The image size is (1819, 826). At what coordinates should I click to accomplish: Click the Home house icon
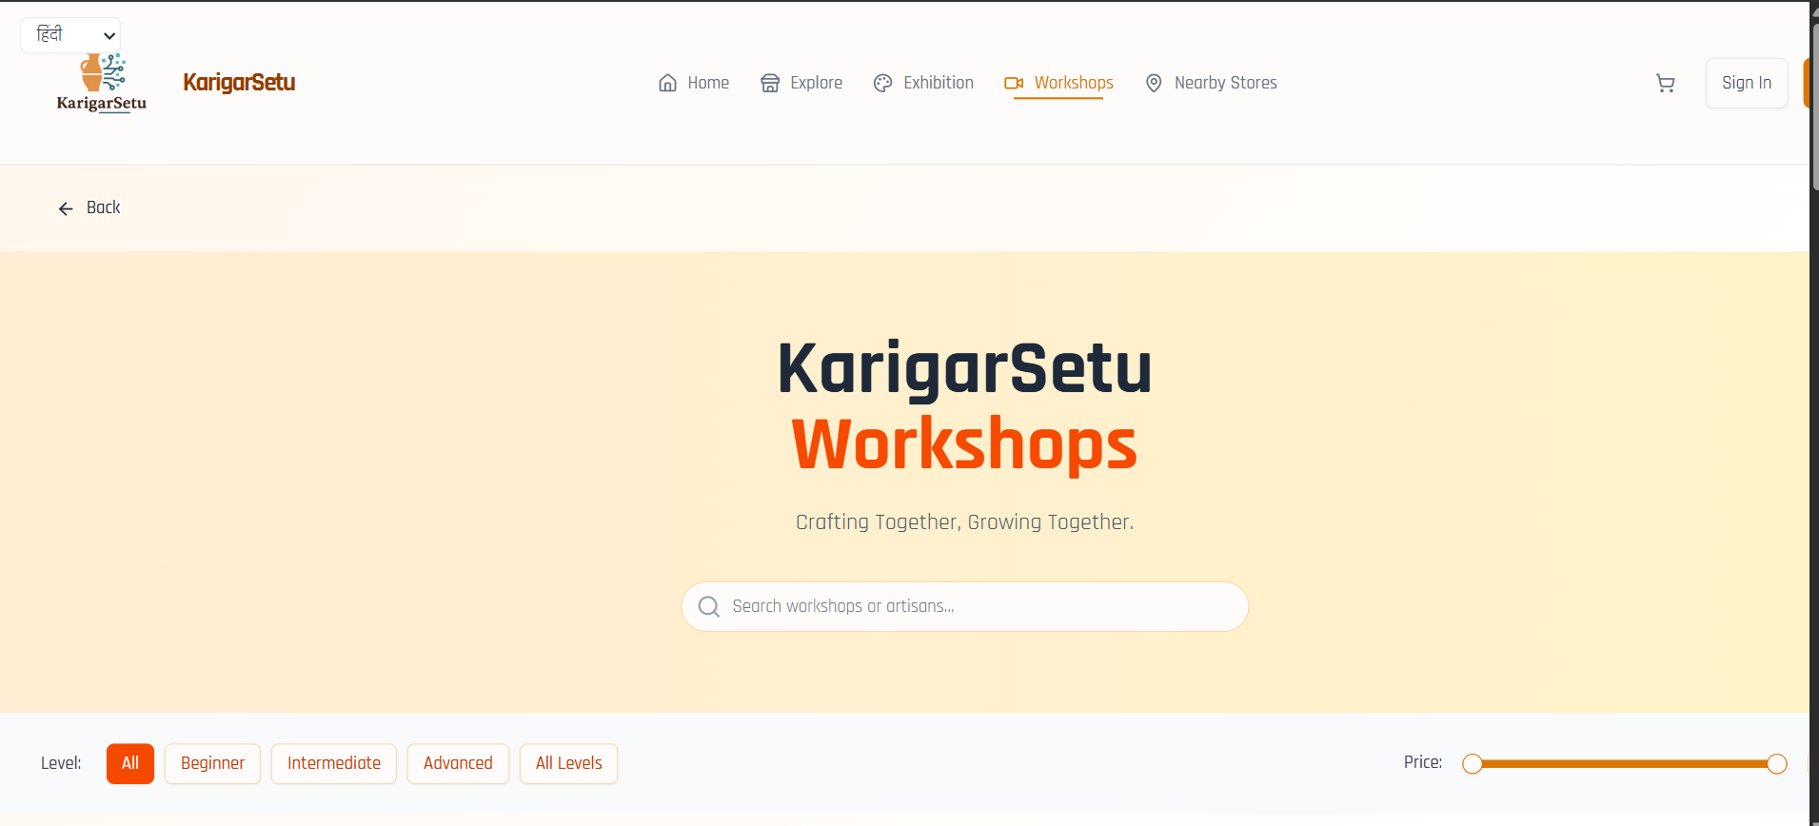point(668,83)
